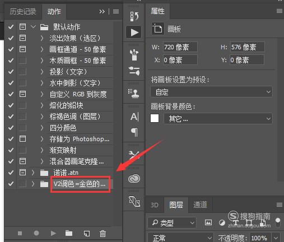Click the Y position field
The image size is (284, 242).
(x=247, y=60)
